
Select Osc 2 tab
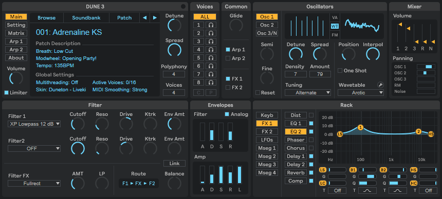[x=267, y=25]
